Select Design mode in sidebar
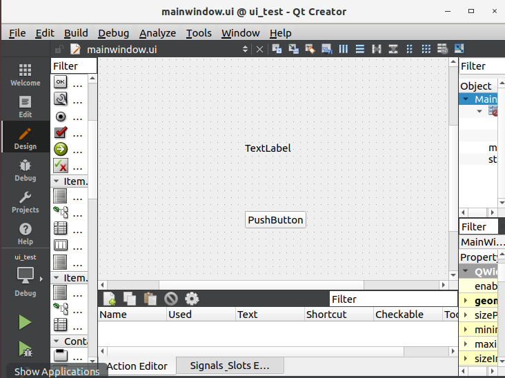Image resolution: width=505 pixels, height=378 pixels. pos(25,138)
